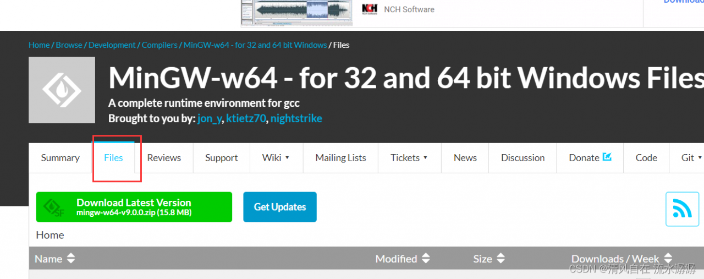Sort files by Modified arrows
Viewport: 704px width, 279px height.
pyautogui.click(x=426, y=258)
